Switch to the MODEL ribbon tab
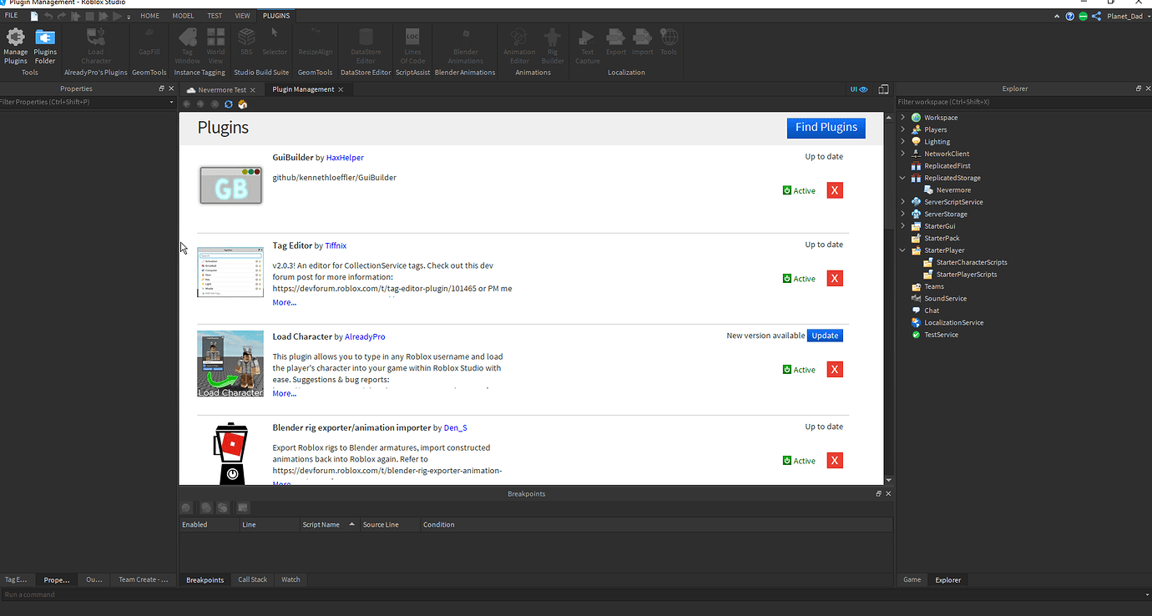Image resolution: width=1152 pixels, height=616 pixels. coord(183,16)
